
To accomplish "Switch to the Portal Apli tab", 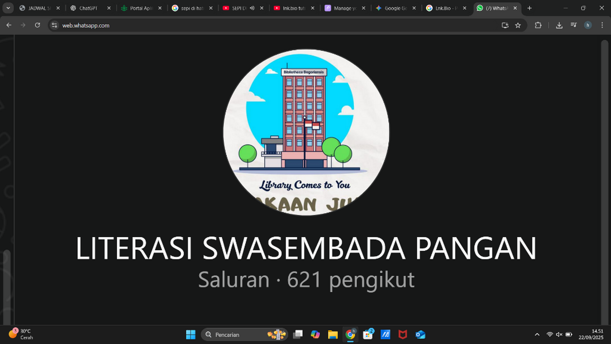I will pos(141,8).
